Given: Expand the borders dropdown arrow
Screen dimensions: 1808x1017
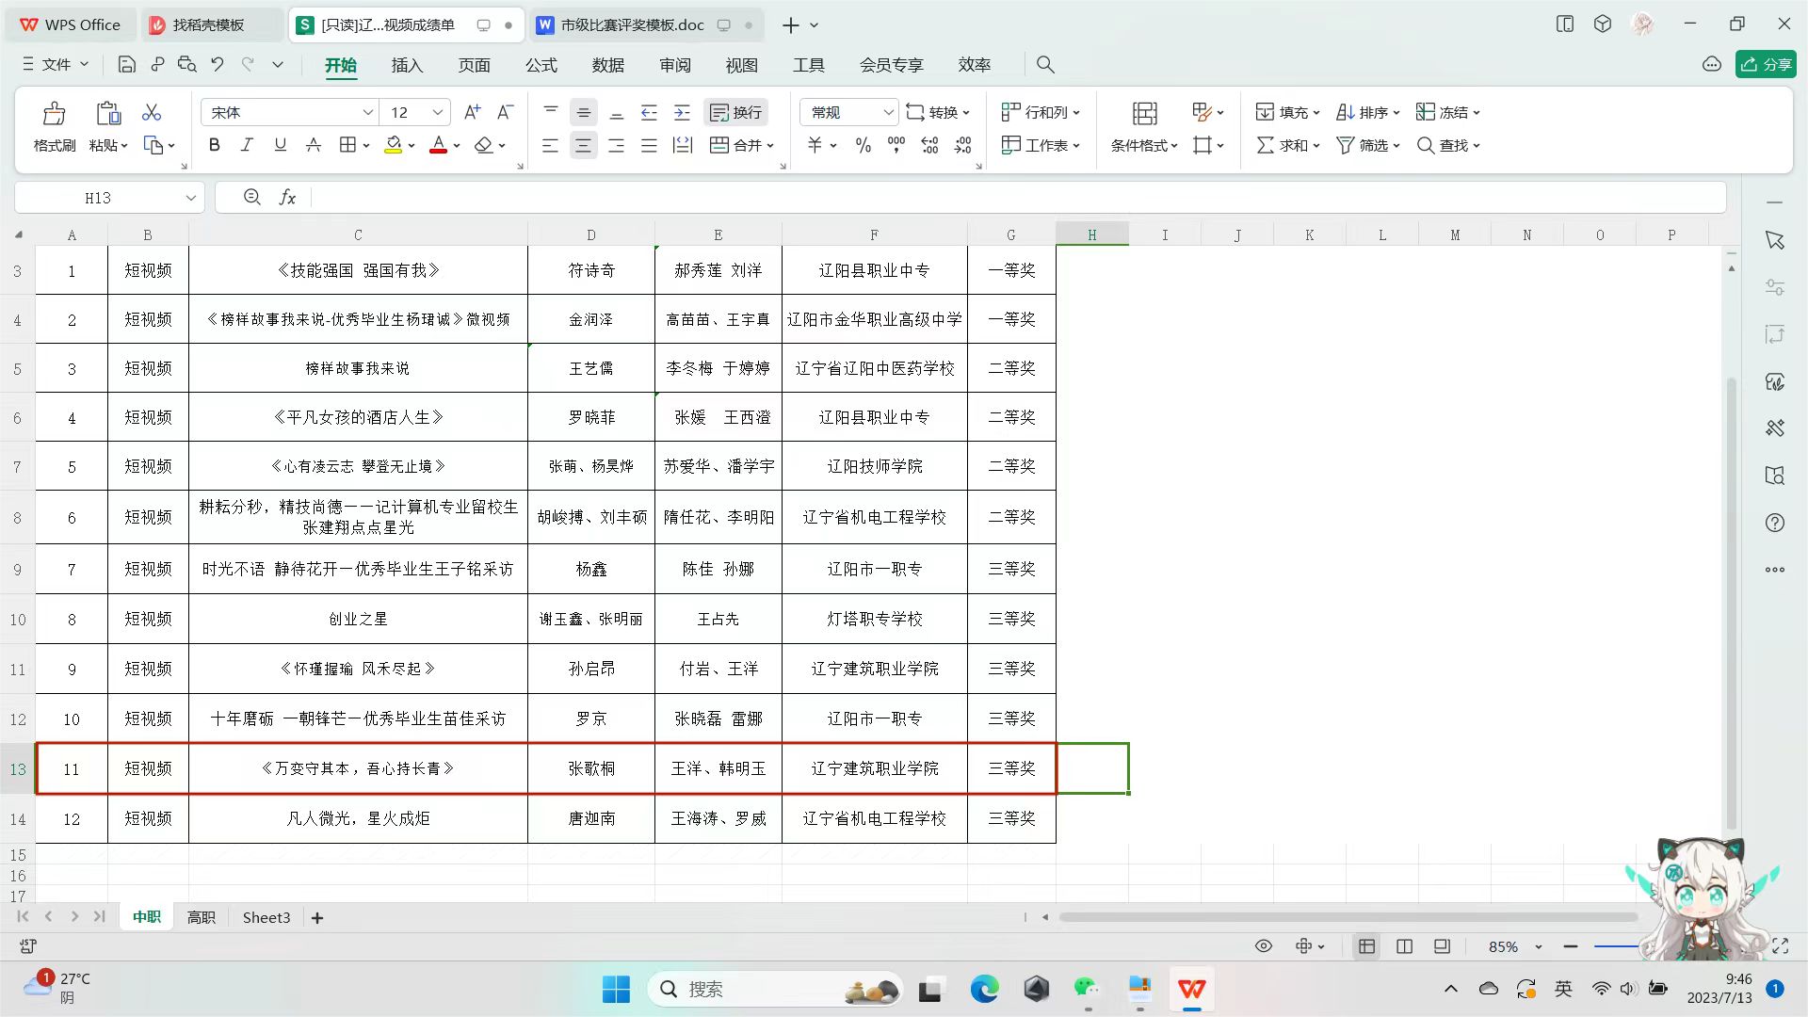Looking at the screenshot, I should 365,145.
